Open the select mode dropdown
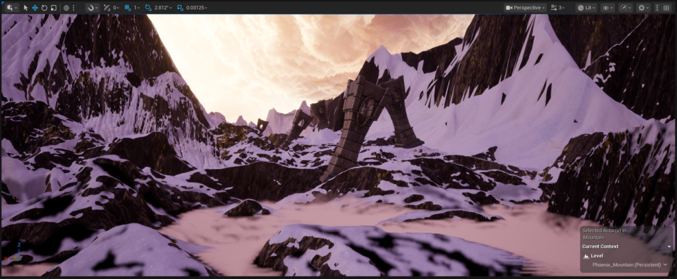Image resolution: width=677 pixels, height=279 pixels. 11,7
